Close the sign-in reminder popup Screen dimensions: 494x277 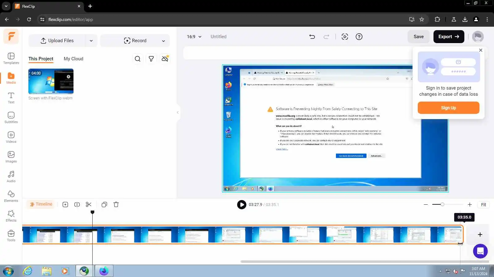click(480, 50)
